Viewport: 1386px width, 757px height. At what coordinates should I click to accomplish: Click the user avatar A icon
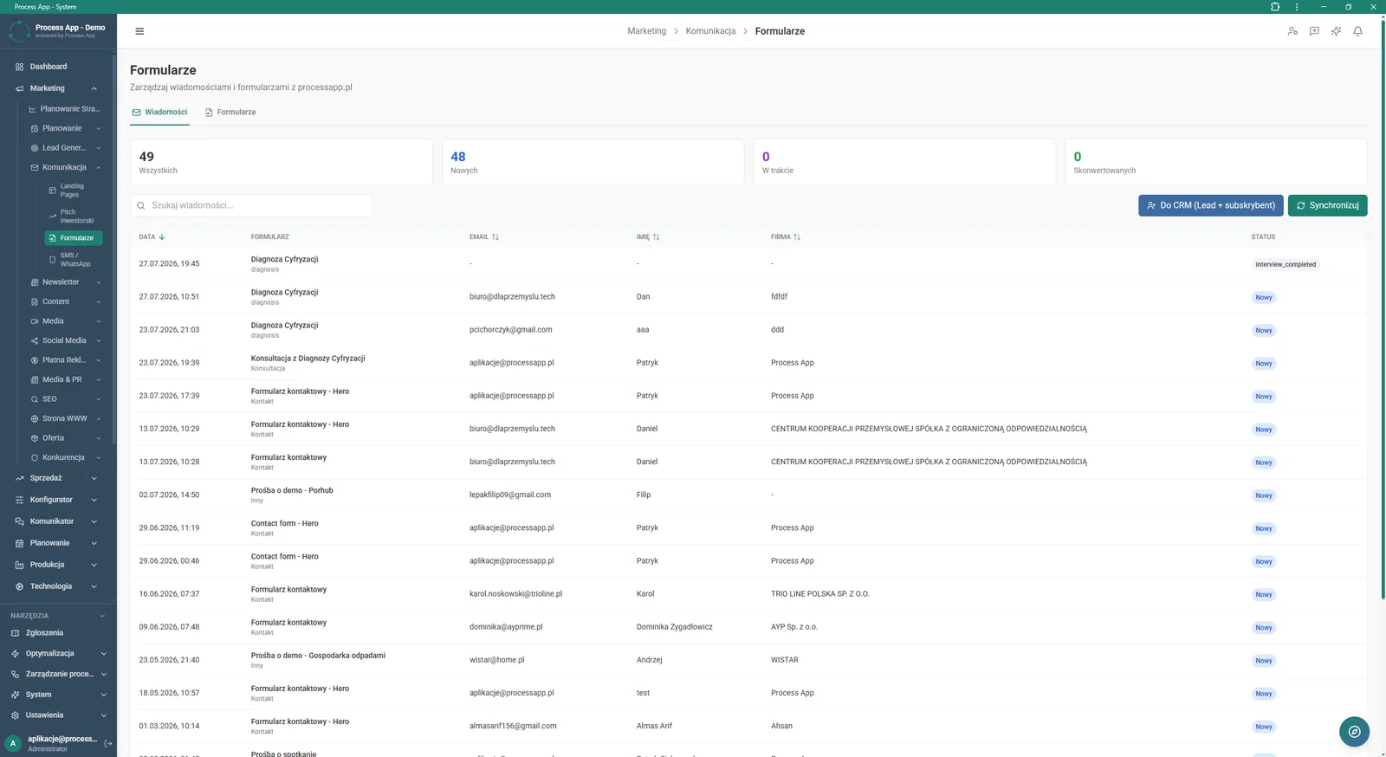pyautogui.click(x=13, y=743)
